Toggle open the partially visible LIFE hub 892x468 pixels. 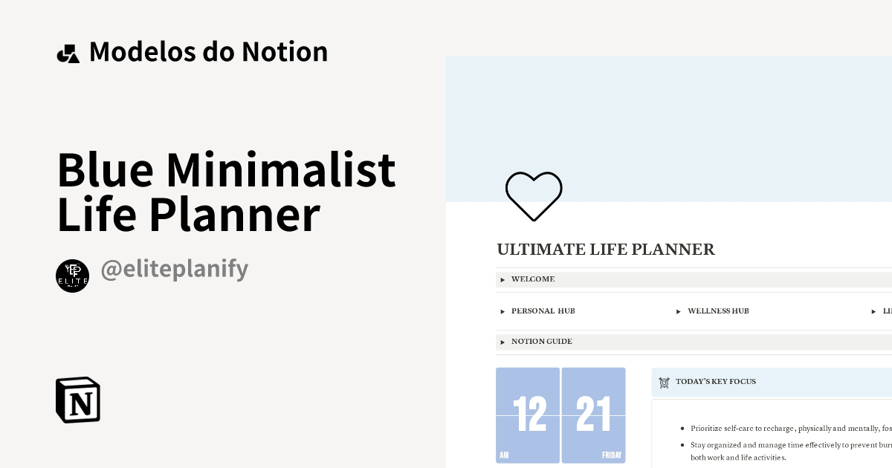[x=884, y=311]
